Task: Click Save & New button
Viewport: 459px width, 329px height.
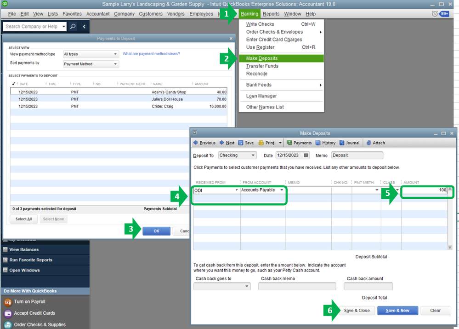Action: [x=397, y=311]
